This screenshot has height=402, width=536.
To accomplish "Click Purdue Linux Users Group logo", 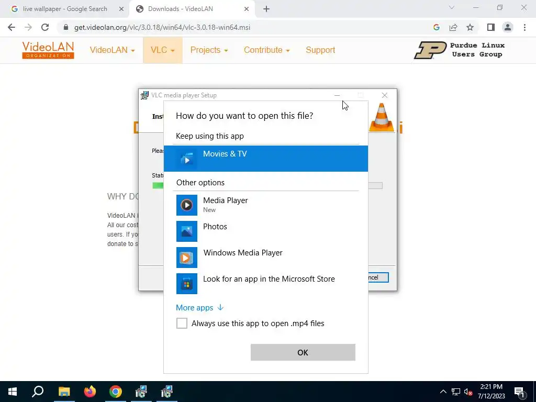I will tap(460, 50).
